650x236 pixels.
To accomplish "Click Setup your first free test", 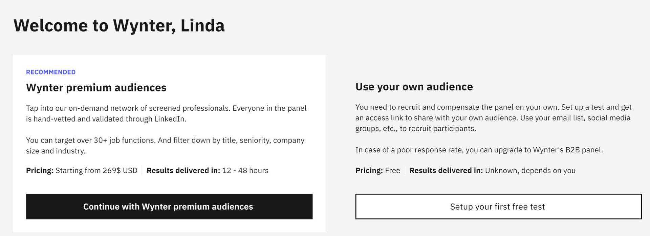I will [498, 207].
